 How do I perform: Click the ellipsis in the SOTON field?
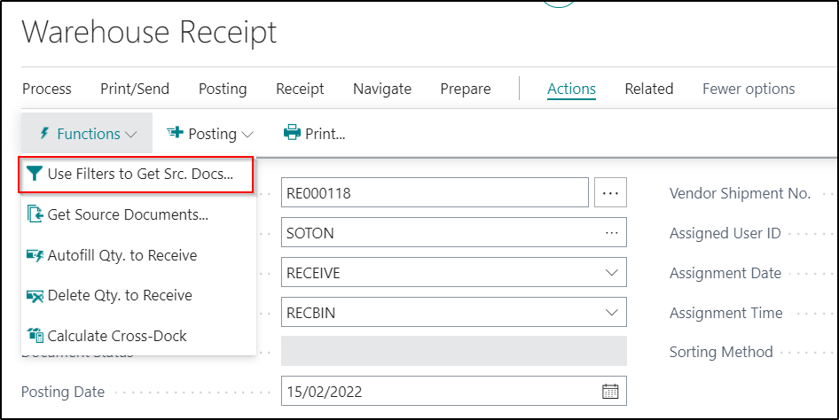611,232
